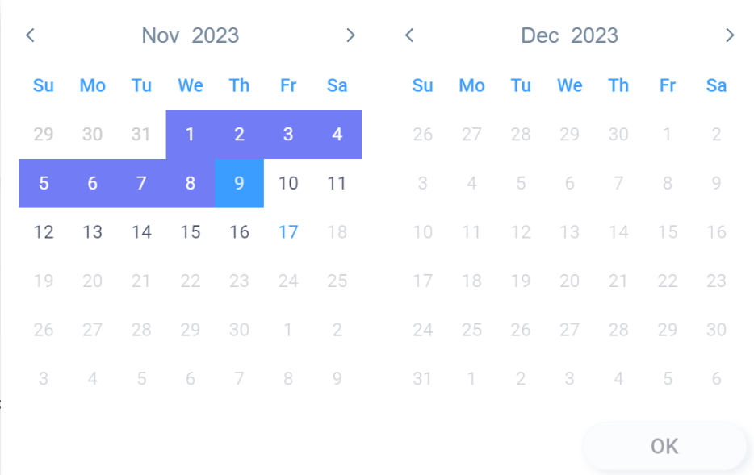Image resolution: width=754 pixels, height=475 pixels.
Task: Open month picker via Nov label
Action: pyautogui.click(x=160, y=35)
